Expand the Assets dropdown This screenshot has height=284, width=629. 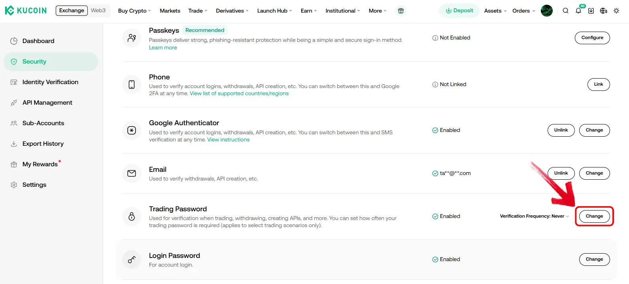pyautogui.click(x=495, y=11)
